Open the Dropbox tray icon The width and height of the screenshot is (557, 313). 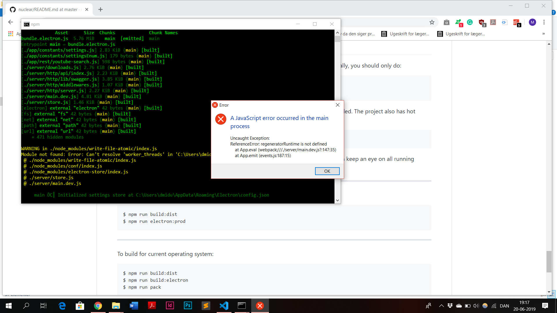(x=450, y=305)
